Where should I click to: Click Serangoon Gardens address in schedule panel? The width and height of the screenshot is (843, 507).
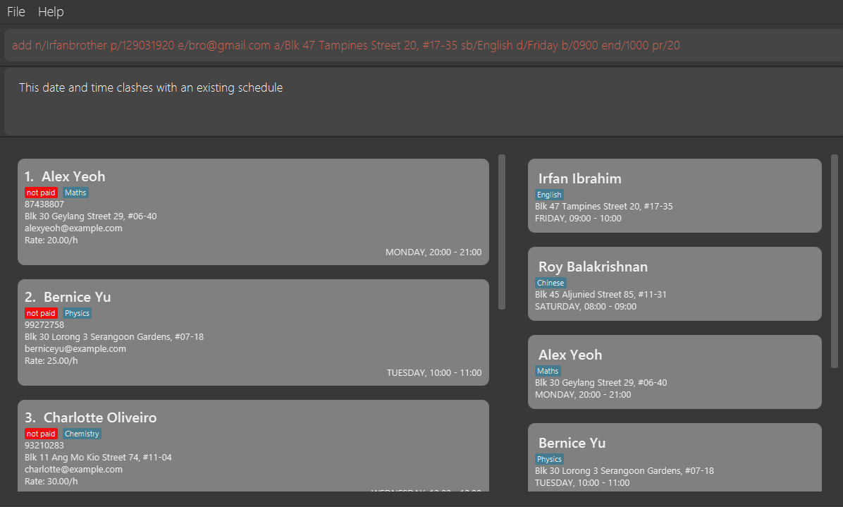tap(624, 471)
